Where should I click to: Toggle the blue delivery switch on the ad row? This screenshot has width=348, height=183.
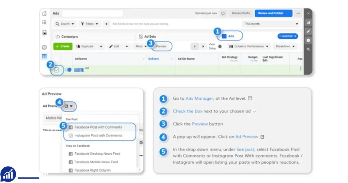(69, 70)
